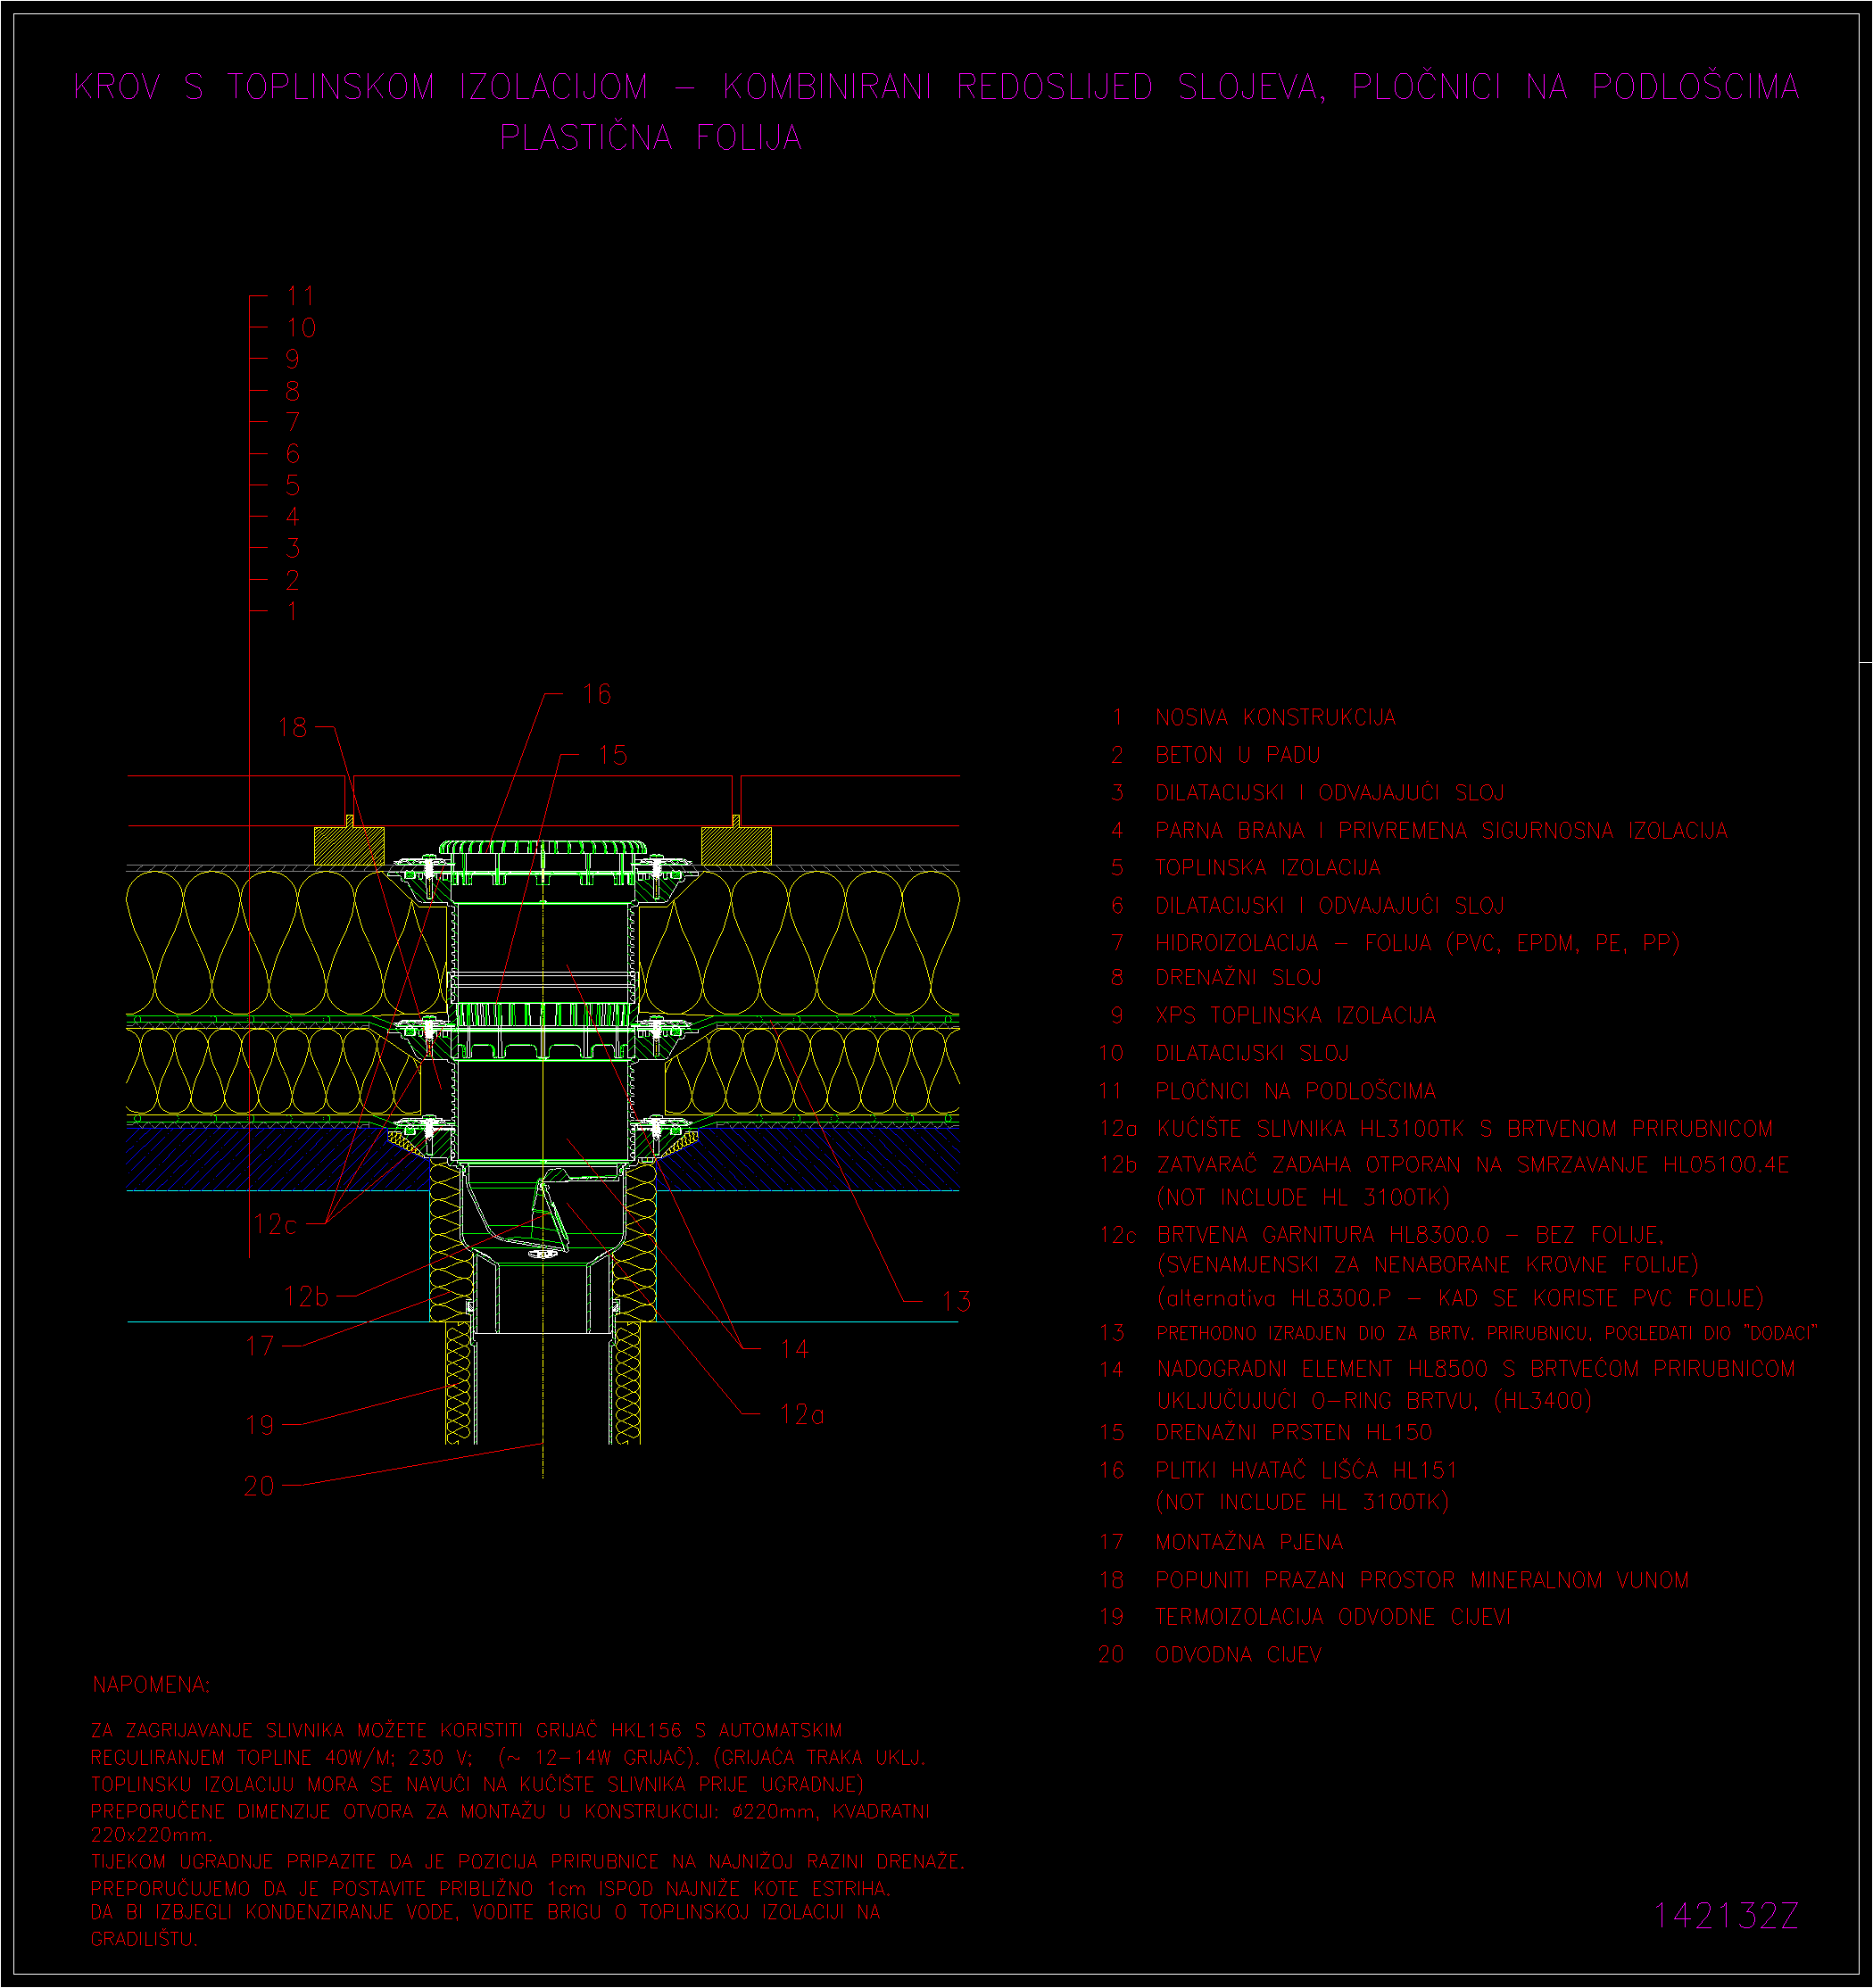1873x1988 pixels.
Task: Select drawing callout "20" at the pipe centerline leader
Action: 259,1487
